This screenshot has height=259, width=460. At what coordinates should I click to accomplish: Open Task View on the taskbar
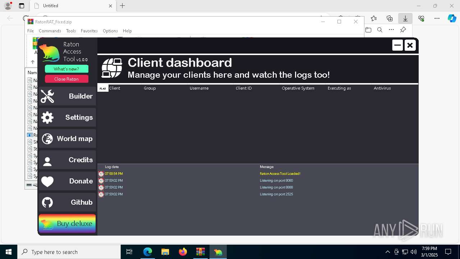tap(129, 252)
